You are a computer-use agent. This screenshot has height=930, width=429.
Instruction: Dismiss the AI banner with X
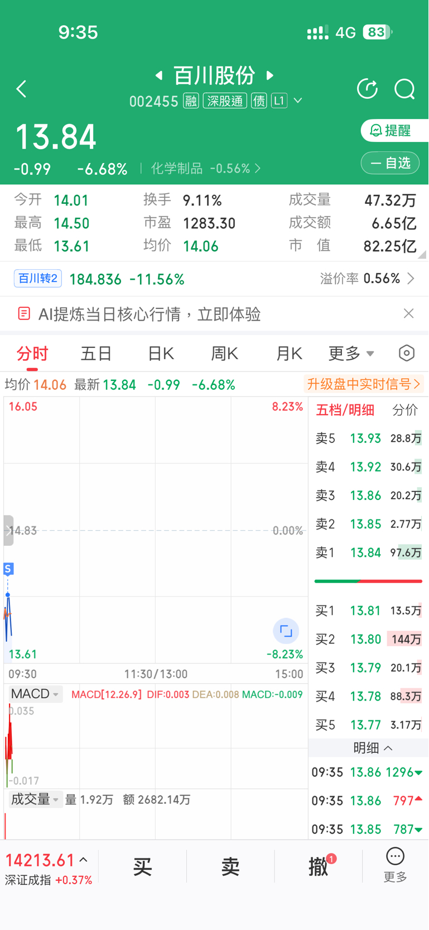(x=408, y=313)
